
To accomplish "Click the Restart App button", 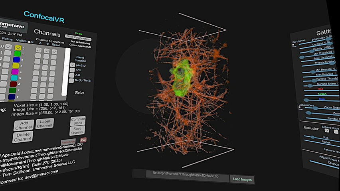I will 68,142.
